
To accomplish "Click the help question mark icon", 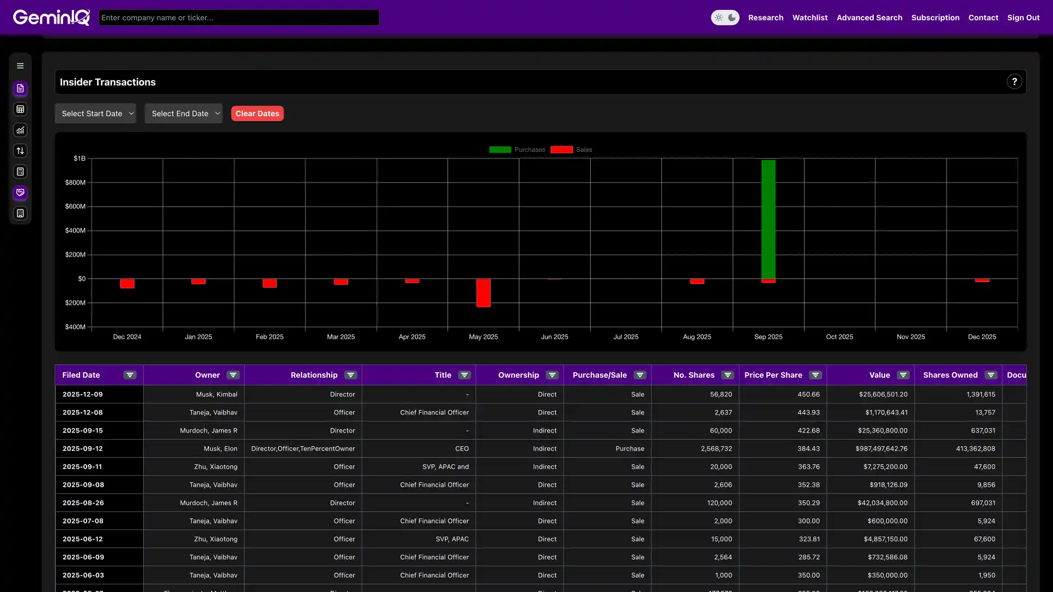I will coord(1015,81).
